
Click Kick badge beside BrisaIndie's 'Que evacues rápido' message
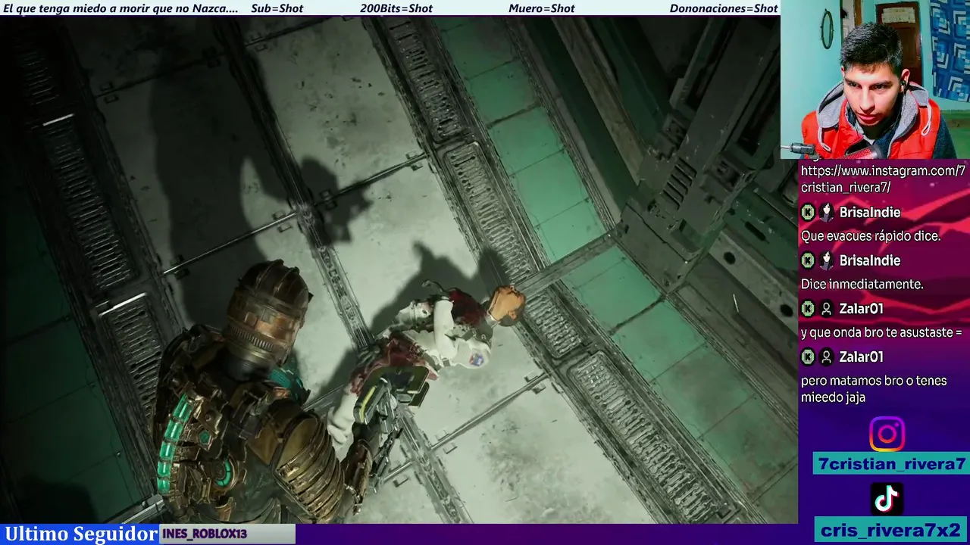click(x=808, y=212)
